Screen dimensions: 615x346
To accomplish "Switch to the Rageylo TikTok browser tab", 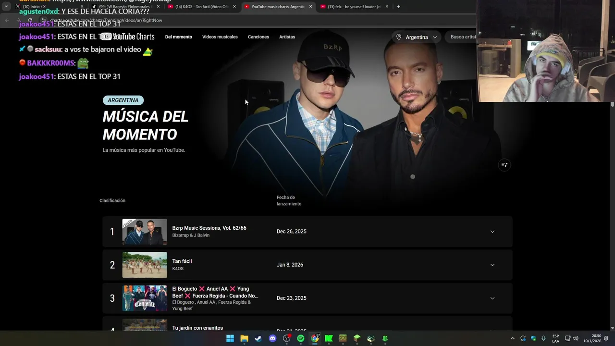I will pyautogui.click(x=126, y=7).
